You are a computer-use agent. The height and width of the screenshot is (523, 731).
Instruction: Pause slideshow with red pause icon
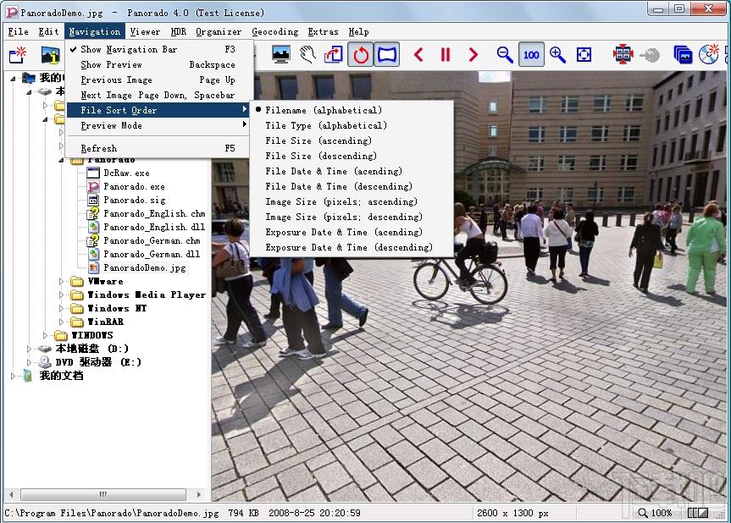pyautogui.click(x=446, y=55)
